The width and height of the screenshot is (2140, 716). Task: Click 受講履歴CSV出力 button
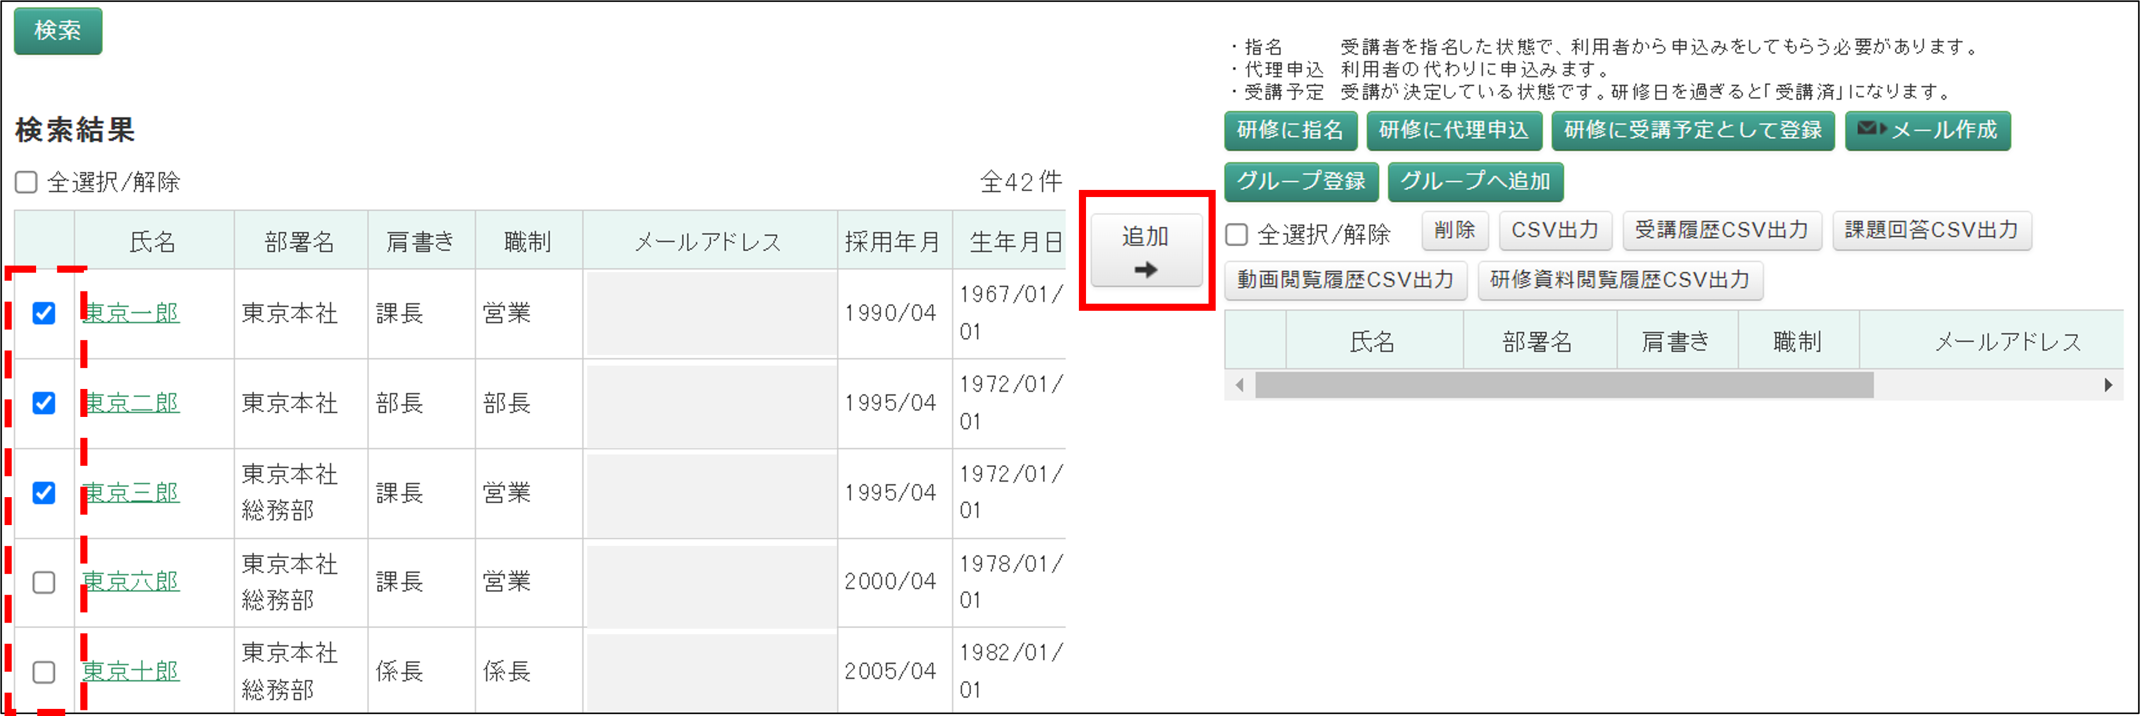click(x=1722, y=231)
